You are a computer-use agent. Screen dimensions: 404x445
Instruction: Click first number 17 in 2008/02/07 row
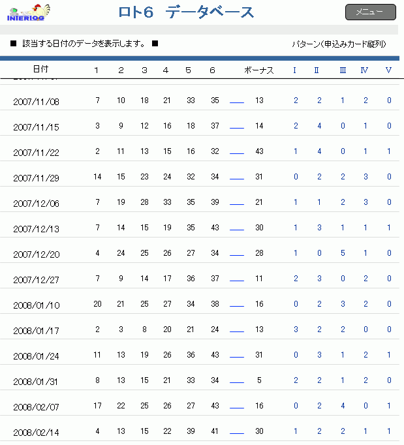(x=97, y=406)
